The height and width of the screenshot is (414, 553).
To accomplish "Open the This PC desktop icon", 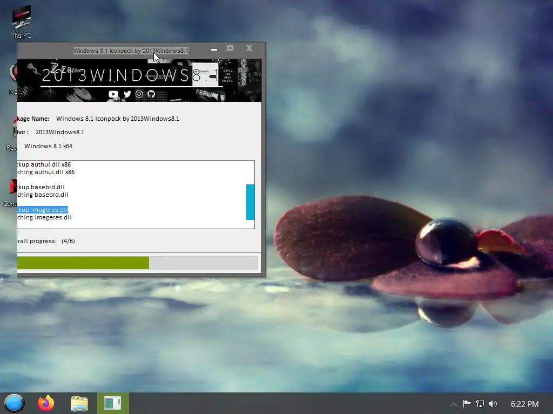I will point(21,22).
